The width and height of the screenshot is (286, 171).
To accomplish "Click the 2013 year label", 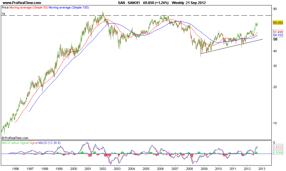I will click(x=262, y=169).
